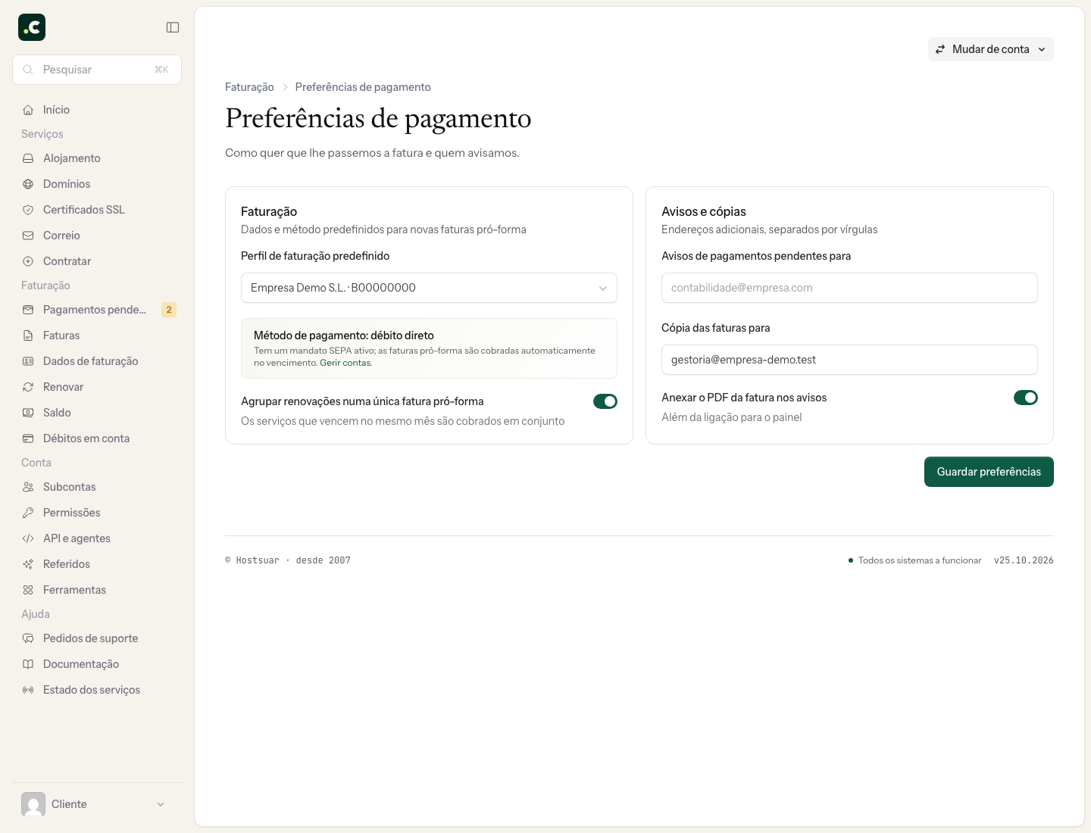
Task: Expand the Cliente user menu
Action: point(97,804)
